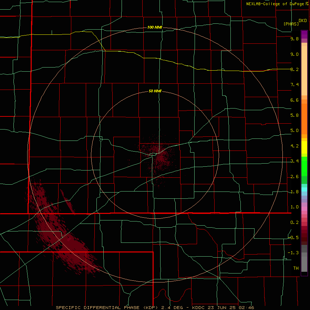Pick the bright green color bar segment
The image size is (310, 310).
click(x=304, y=166)
